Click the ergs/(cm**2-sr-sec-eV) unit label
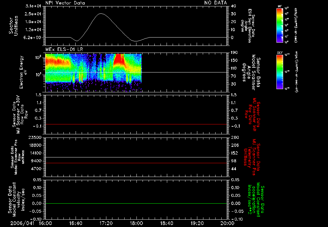328x227 pixels. [x=296, y=72]
